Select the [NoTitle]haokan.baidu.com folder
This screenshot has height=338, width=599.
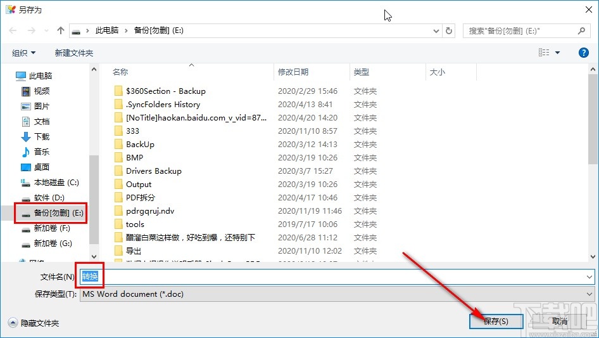pos(196,118)
